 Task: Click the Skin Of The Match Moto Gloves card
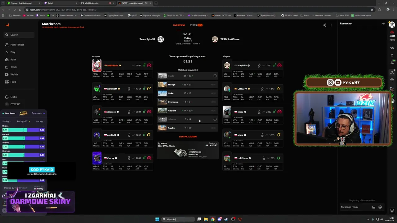pyautogui.click(x=188, y=150)
